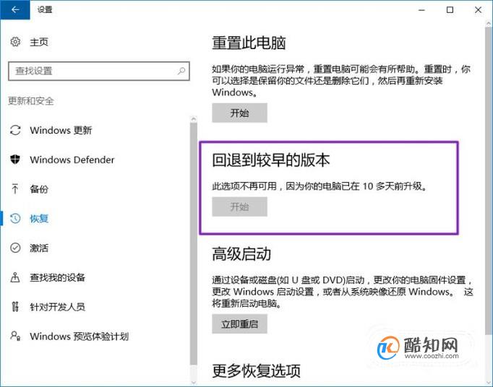The image size is (493, 387).
Task: Click the sidebar vertical scrollbar thumb
Action: coord(194,244)
